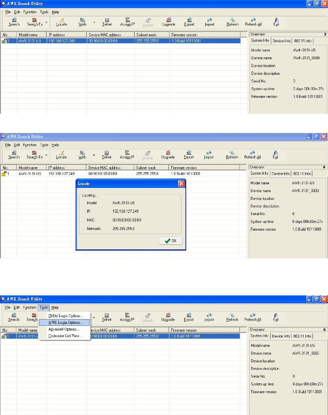Pin the Overview panel in the middle window

coord(324,167)
